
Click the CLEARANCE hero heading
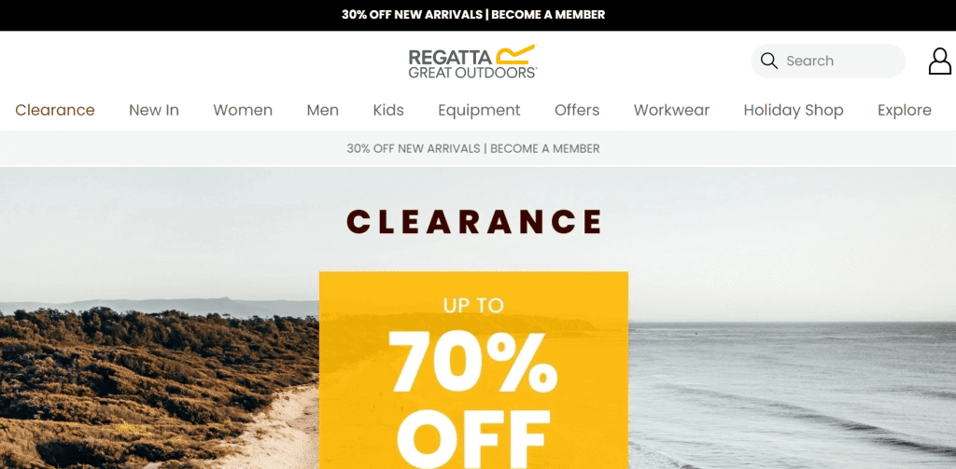(x=473, y=222)
